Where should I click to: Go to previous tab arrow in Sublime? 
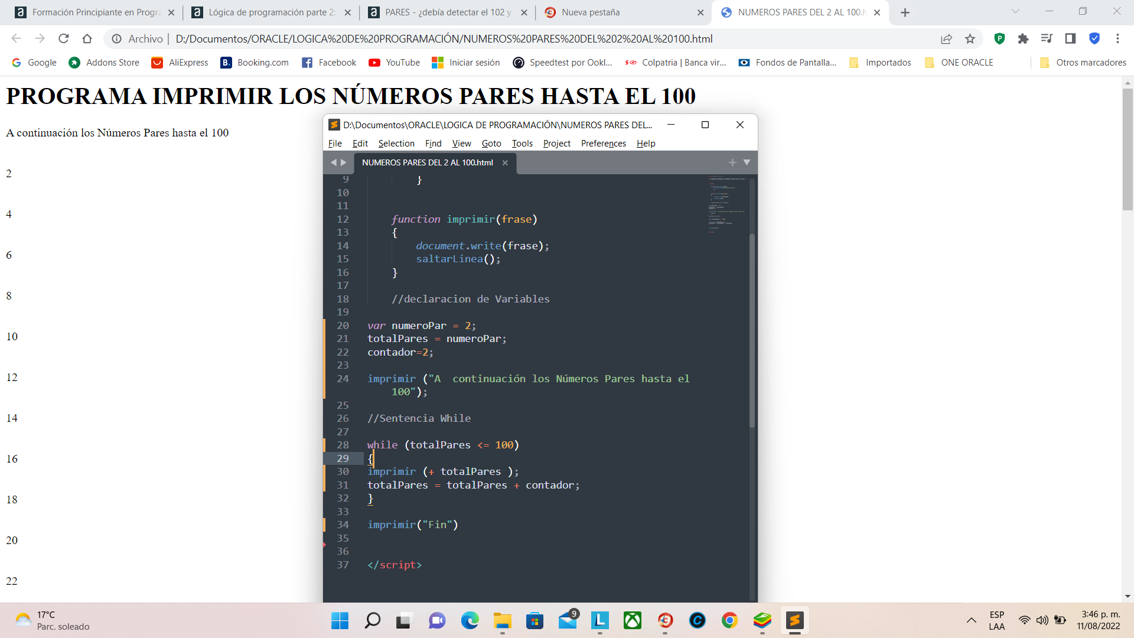point(333,162)
